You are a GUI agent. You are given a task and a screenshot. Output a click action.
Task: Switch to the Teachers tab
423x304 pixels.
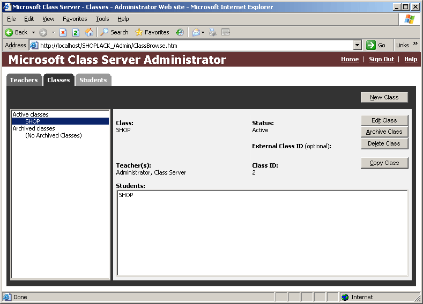(24, 80)
